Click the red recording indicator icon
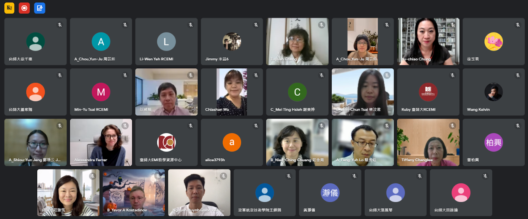The height and width of the screenshot is (219, 528). point(25,8)
